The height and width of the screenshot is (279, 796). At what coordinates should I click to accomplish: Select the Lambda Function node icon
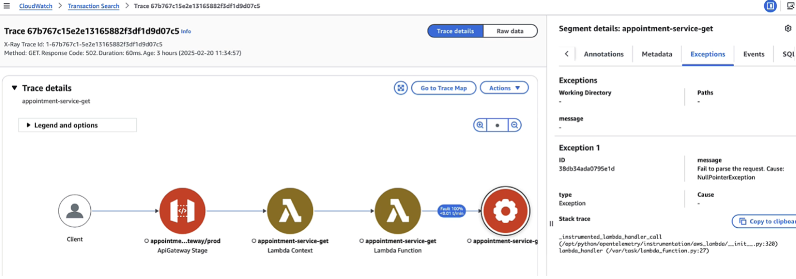pyautogui.click(x=398, y=211)
